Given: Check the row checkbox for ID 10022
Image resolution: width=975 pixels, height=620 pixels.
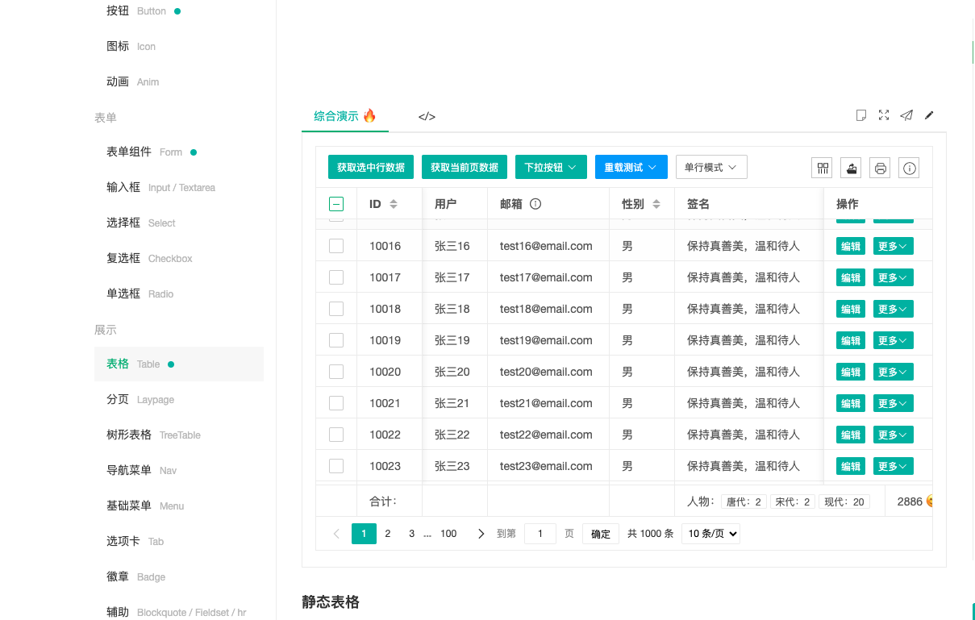Looking at the screenshot, I should [x=336, y=435].
